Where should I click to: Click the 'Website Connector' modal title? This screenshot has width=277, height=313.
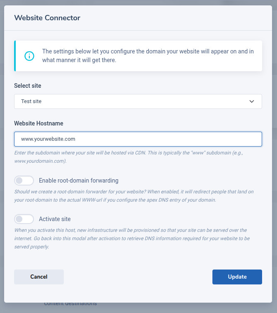47,18
